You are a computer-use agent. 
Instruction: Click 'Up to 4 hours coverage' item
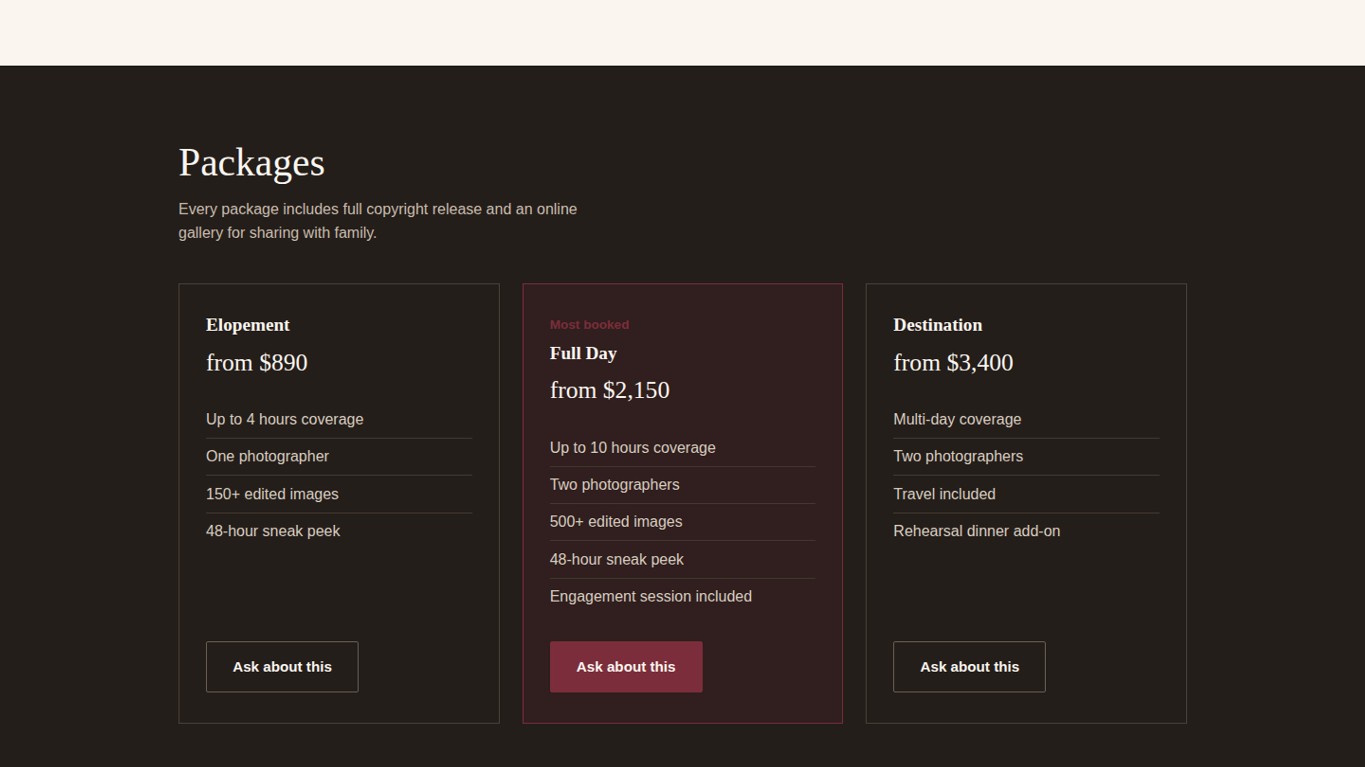(x=339, y=419)
